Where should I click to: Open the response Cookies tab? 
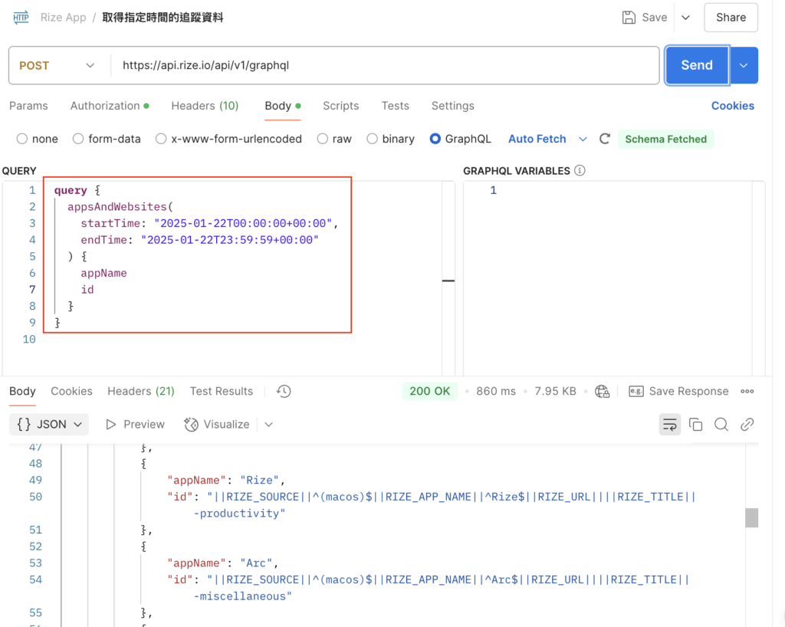71,392
